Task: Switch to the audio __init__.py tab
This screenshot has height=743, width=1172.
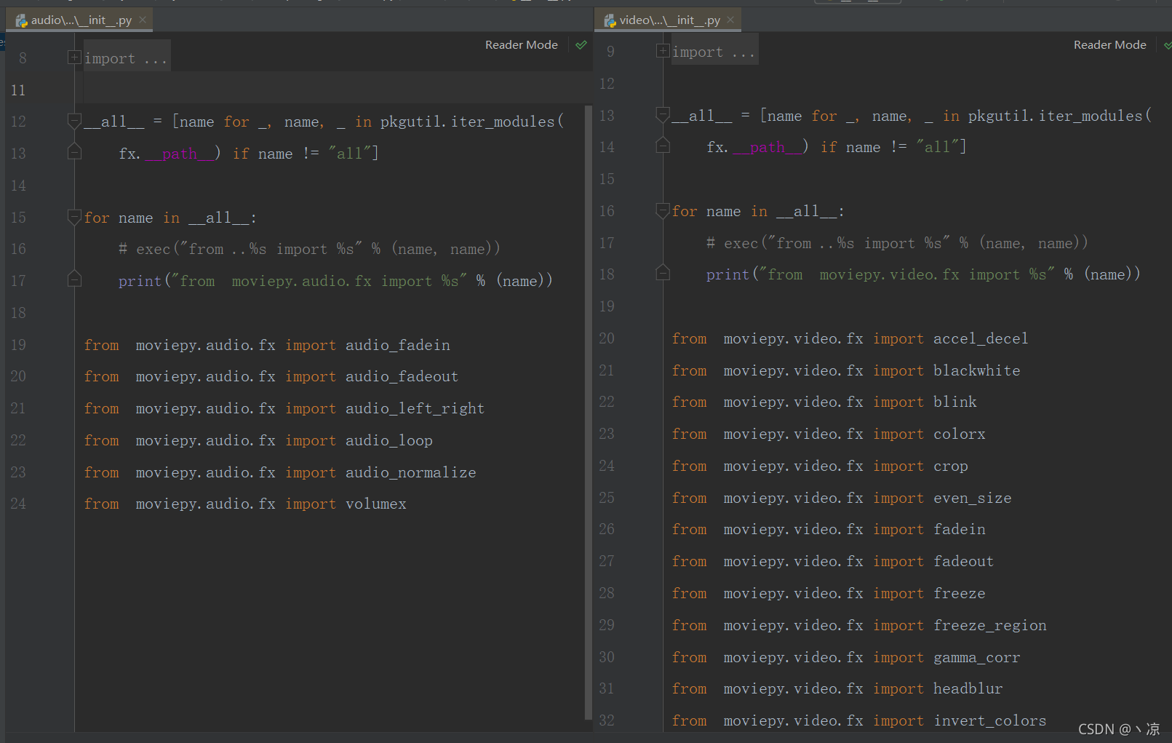Action: 81,20
